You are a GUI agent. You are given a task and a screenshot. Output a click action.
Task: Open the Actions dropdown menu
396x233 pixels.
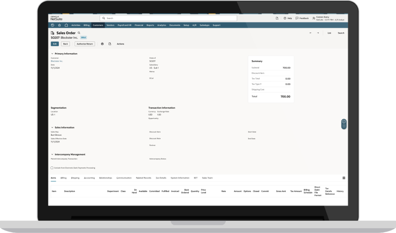[120, 44]
